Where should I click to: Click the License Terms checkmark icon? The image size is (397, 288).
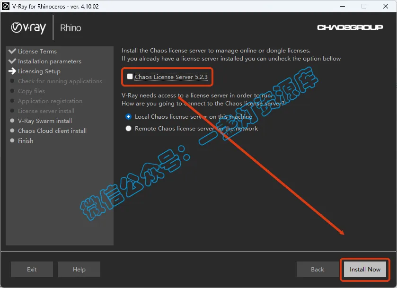(x=12, y=51)
